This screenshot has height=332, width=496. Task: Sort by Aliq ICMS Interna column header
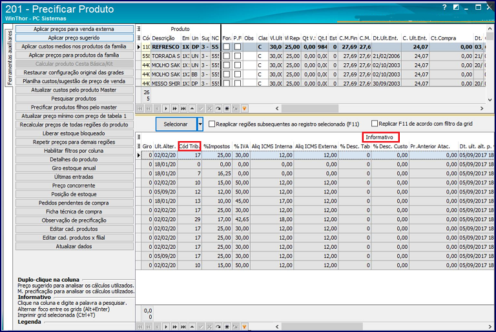click(272, 146)
